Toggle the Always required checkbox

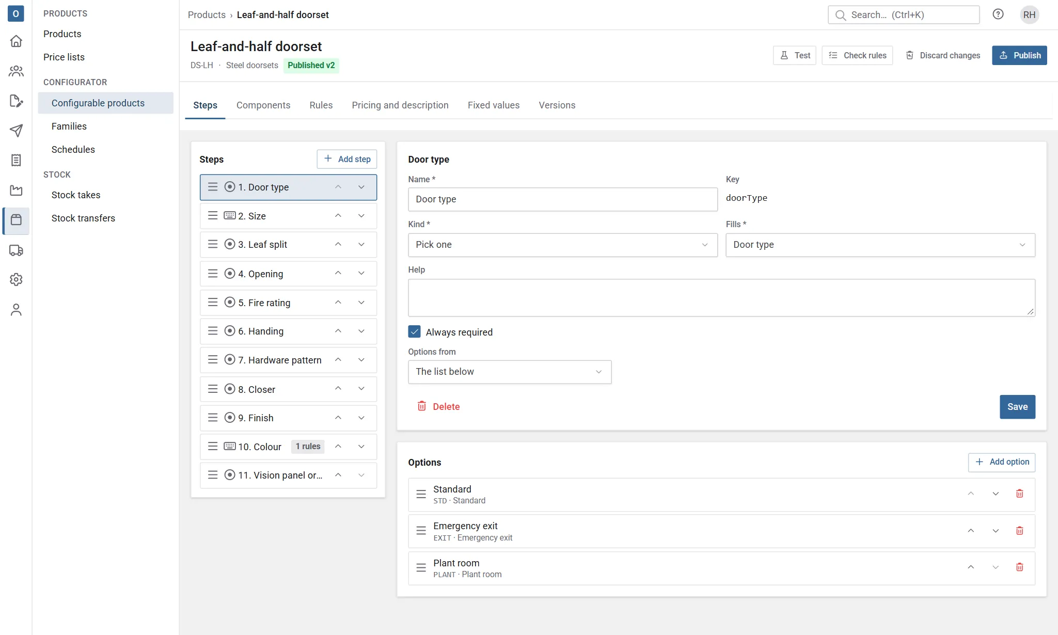click(x=414, y=332)
